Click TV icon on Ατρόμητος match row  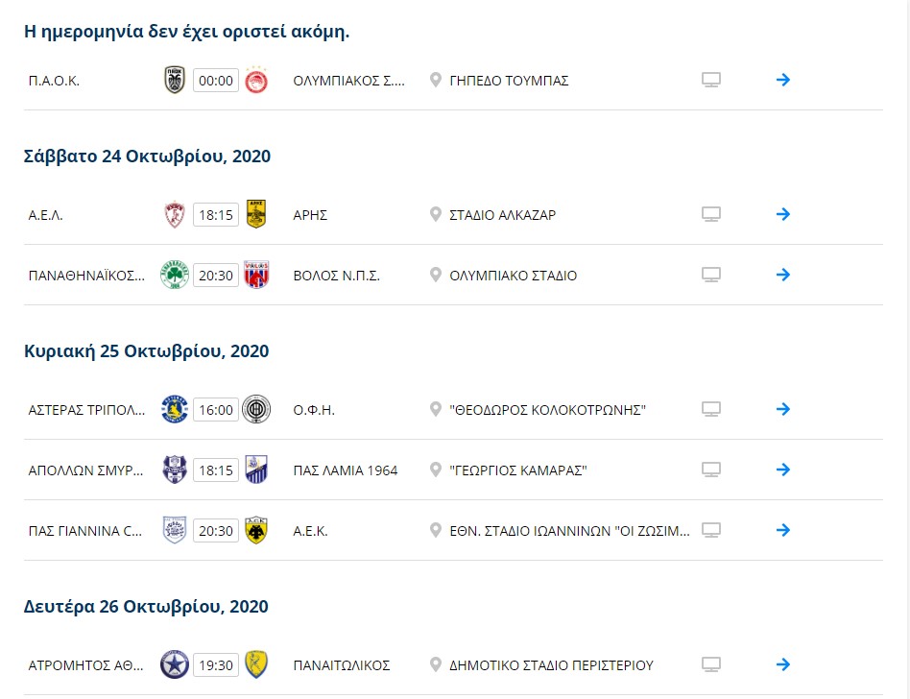[x=711, y=664]
